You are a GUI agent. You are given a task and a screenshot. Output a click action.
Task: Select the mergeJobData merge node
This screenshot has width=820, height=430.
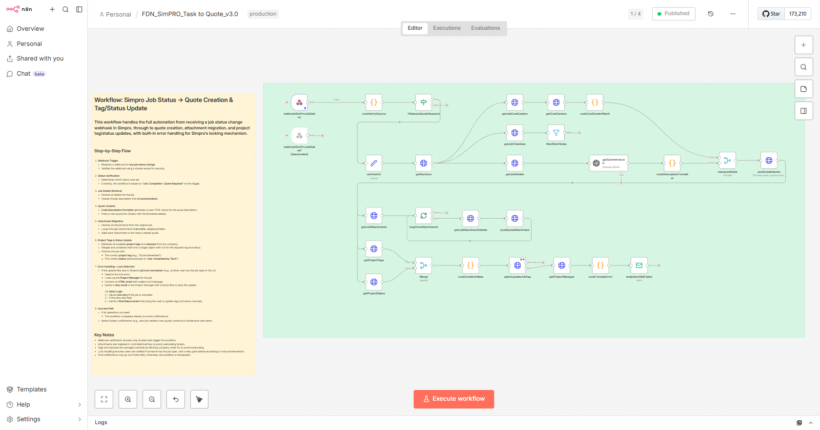727,161
